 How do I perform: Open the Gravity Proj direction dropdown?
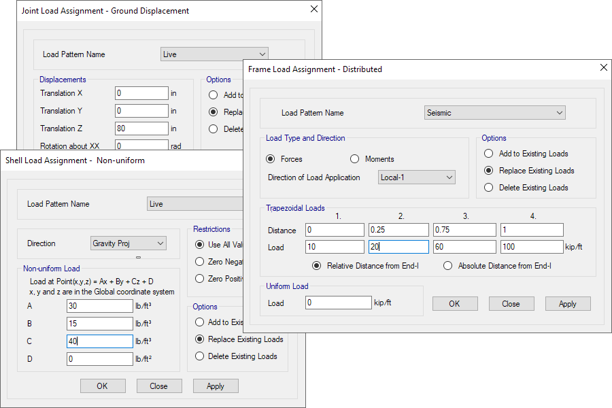click(128, 243)
